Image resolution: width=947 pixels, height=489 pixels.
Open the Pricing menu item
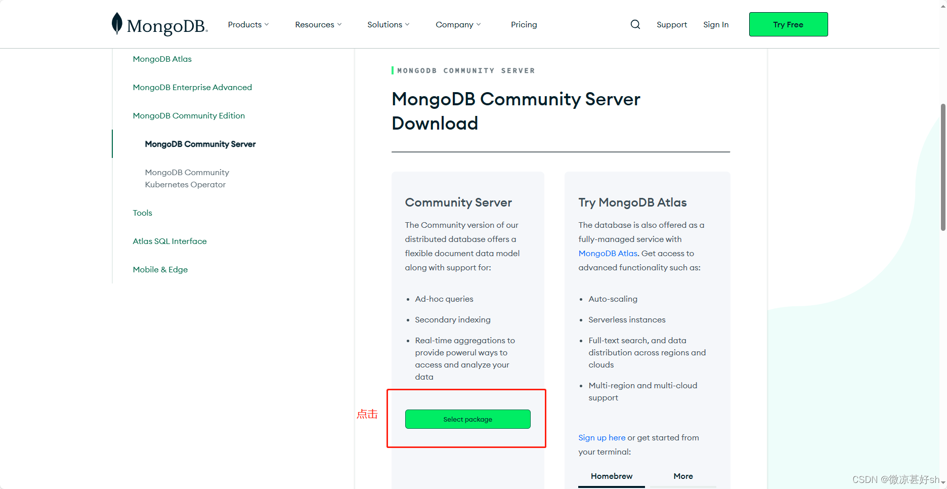524,24
